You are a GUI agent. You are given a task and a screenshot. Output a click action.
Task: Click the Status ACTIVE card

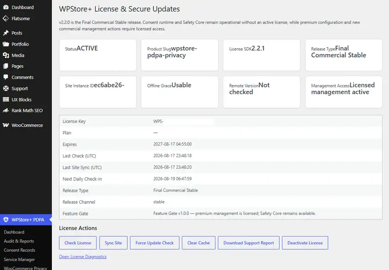(98, 55)
